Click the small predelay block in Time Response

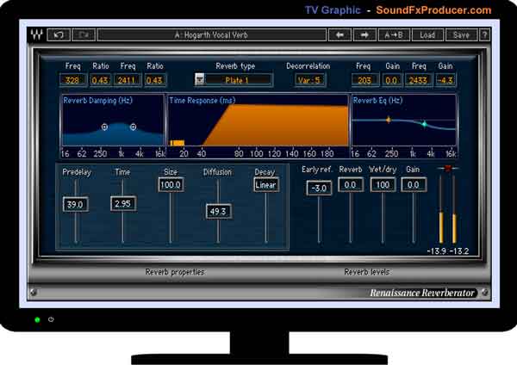click(x=177, y=143)
